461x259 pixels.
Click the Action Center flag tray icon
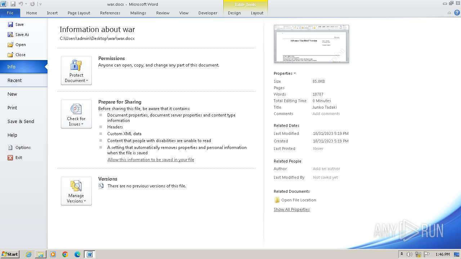[427, 254]
